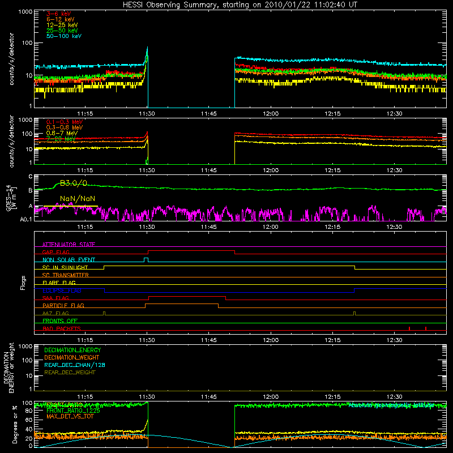
Task: Click the counts/s/detector axis label of keV panel
Action: (11, 59)
